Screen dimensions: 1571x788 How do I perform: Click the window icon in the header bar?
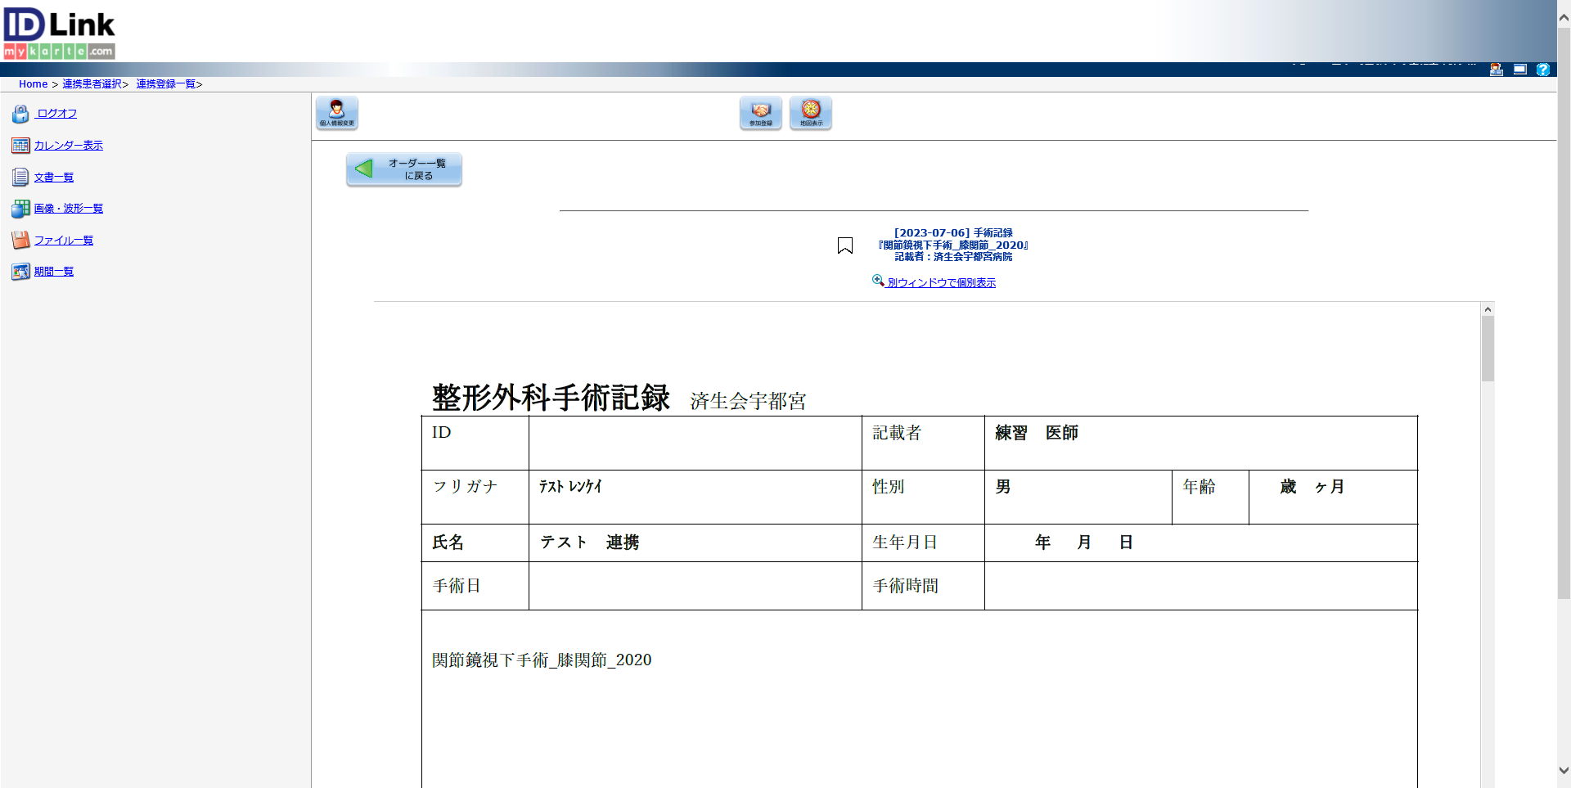1520,70
